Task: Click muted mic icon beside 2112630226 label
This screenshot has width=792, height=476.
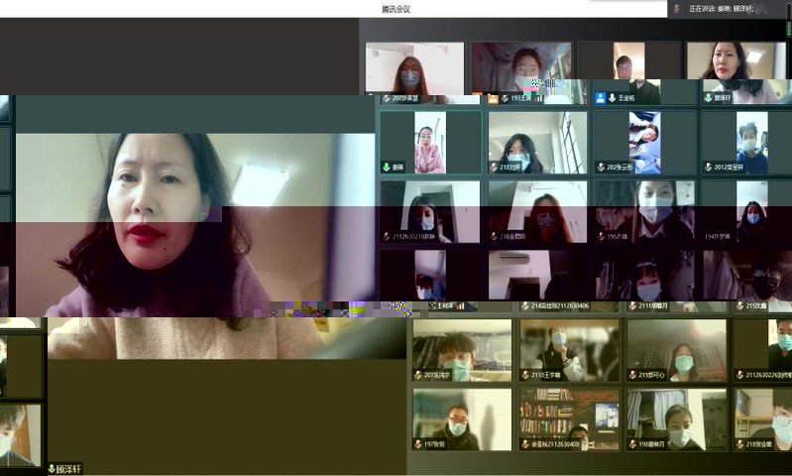Action: (x=740, y=375)
